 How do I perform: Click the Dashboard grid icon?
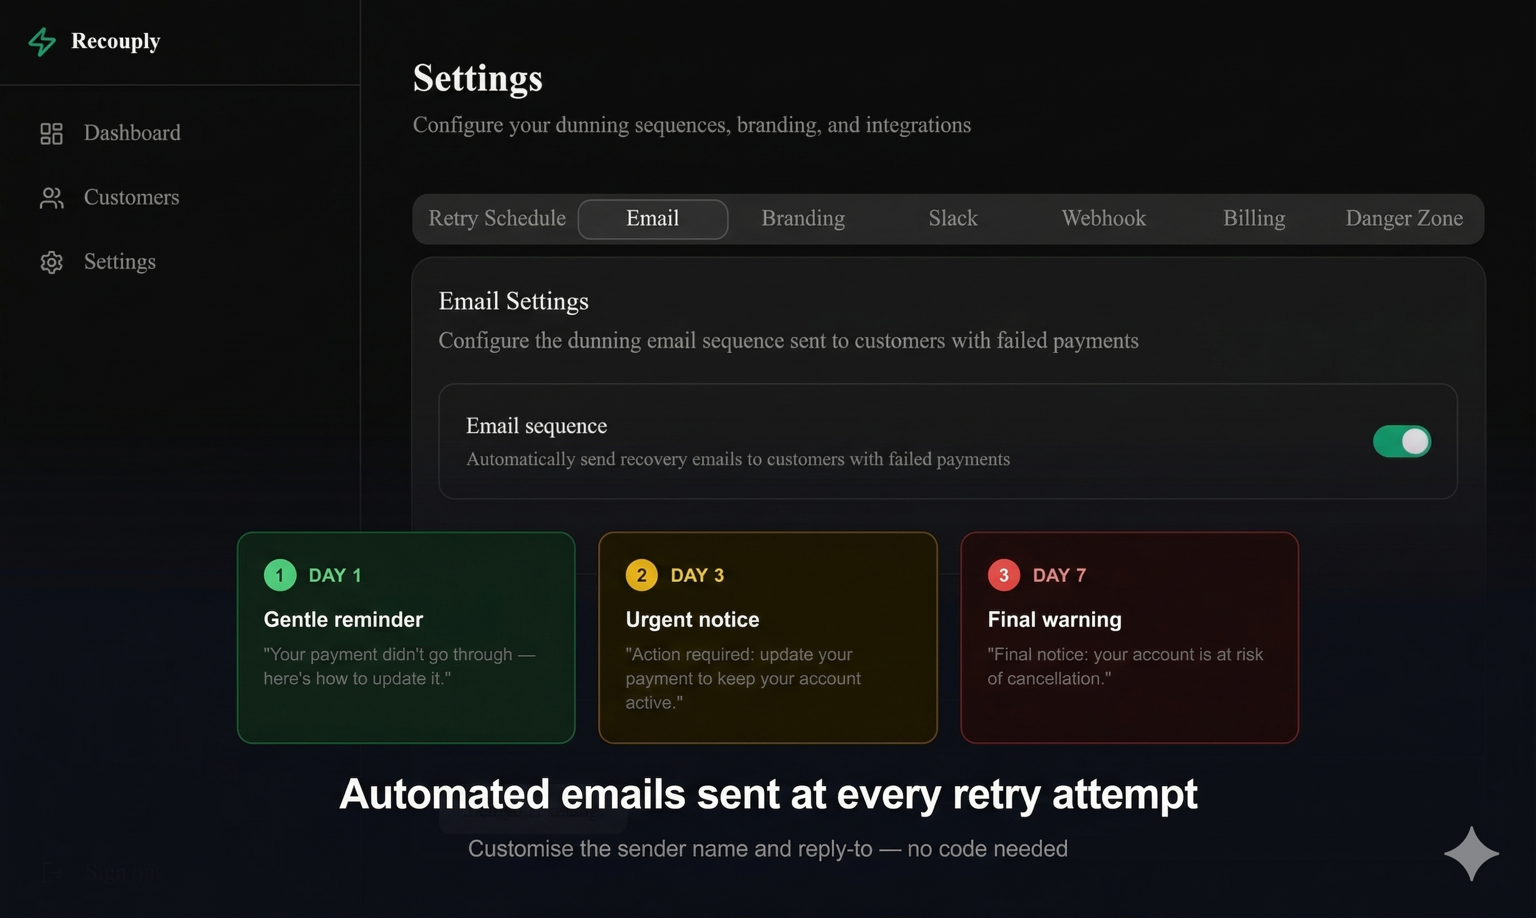coord(51,133)
